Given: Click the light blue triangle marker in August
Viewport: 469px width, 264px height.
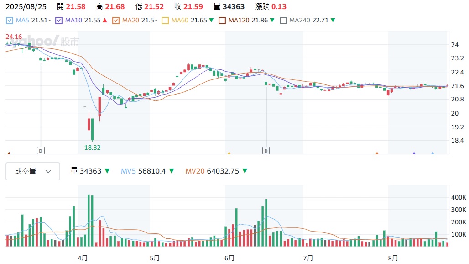Looking at the screenshot, I should click(x=433, y=154).
